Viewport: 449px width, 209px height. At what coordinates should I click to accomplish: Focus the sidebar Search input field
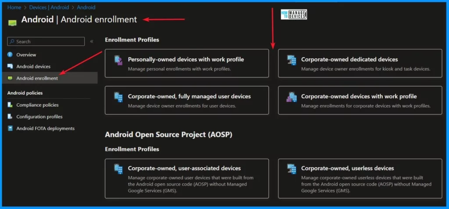pyautogui.click(x=46, y=42)
